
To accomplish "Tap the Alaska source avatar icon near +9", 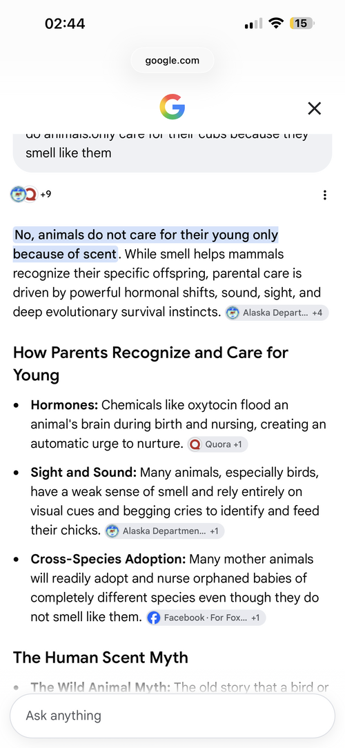I will coord(18,194).
